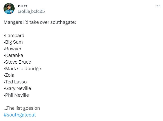Click the word southagate: in the heading
The image size is (163, 121).
63,22
